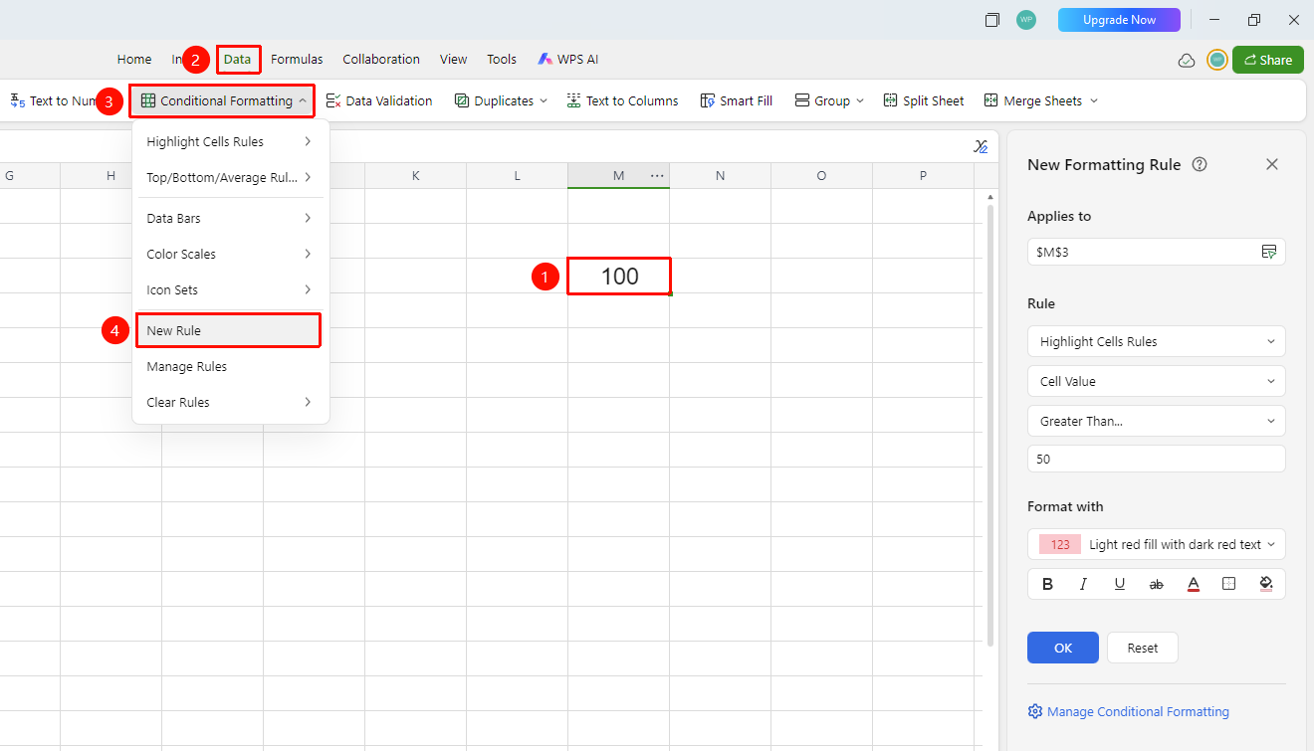Run Smart Fill from the toolbar
Viewport: 1314px width, 751px height.
[x=737, y=100]
